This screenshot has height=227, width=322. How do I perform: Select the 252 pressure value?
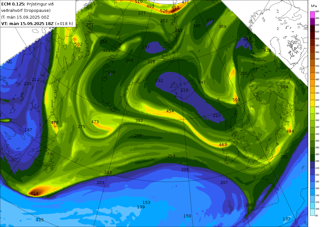103,41
